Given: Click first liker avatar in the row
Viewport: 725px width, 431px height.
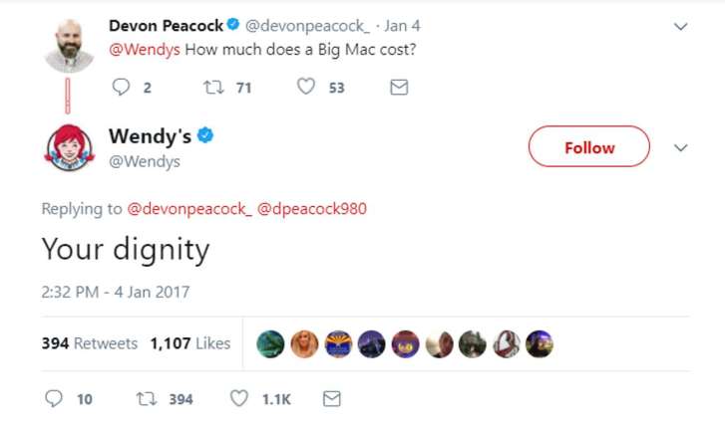Looking at the screenshot, I should (x=271, y=343).
